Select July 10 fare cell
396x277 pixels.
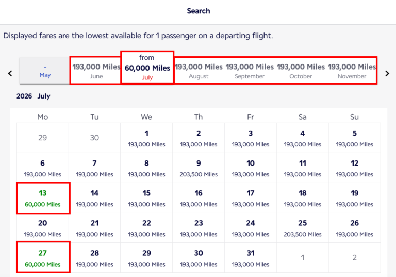point(251,168)
